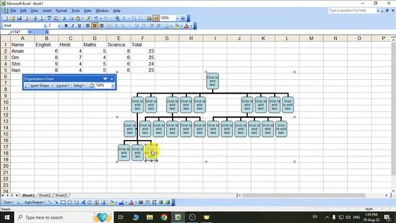Switch to the Sheet3 tab
The width and height of the screenshot is (396, 223).
pos(61,196)
